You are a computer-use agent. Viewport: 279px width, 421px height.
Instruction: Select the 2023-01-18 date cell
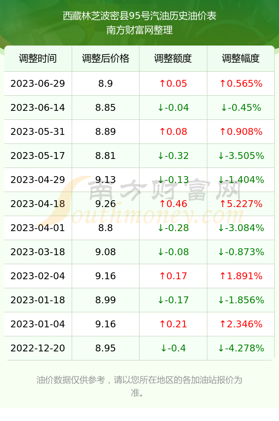click(x=38, y=300)
